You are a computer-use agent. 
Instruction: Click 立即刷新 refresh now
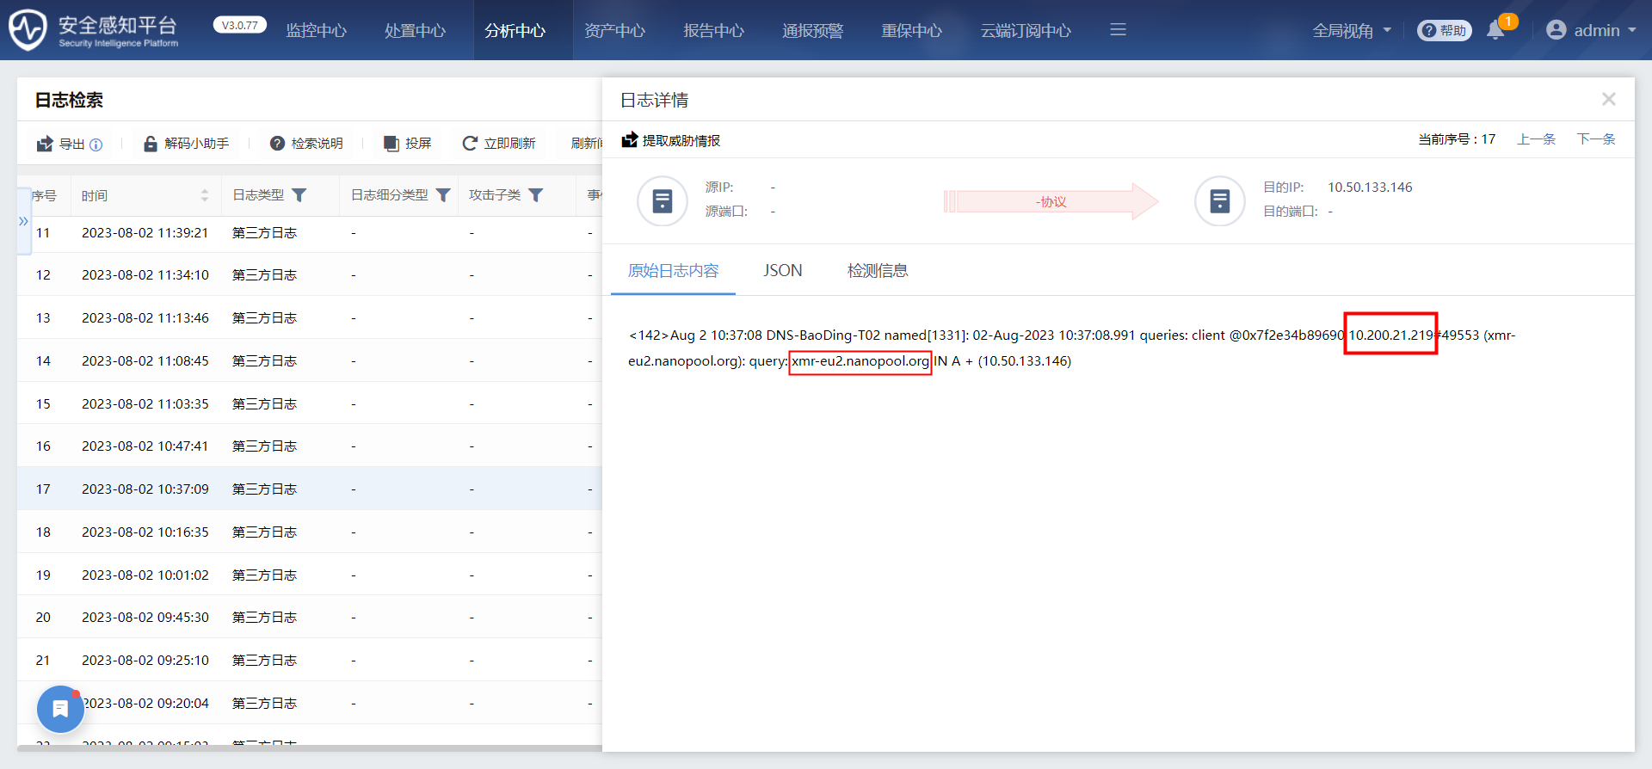(499, 144)
